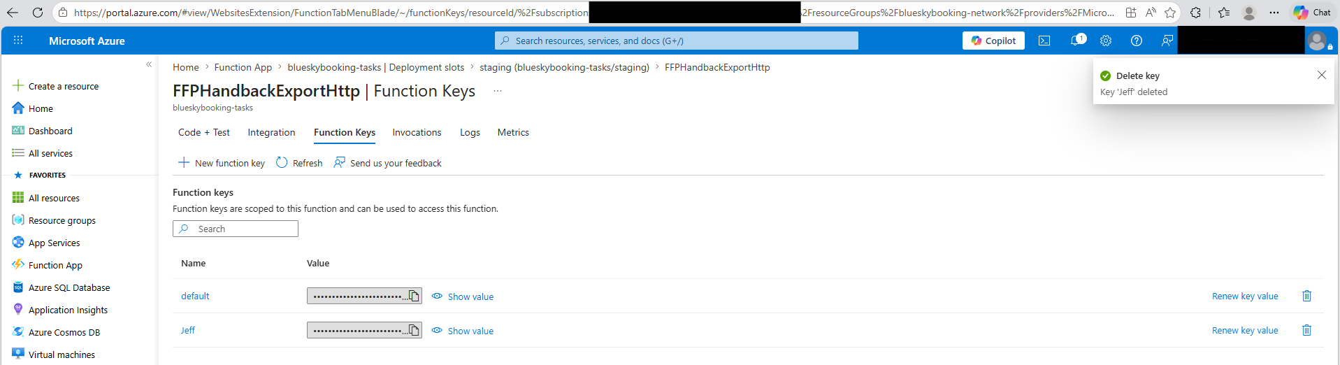Open split screen icon in address bar
Viewport: 1340px width, 365px height.
[1131, 13]
